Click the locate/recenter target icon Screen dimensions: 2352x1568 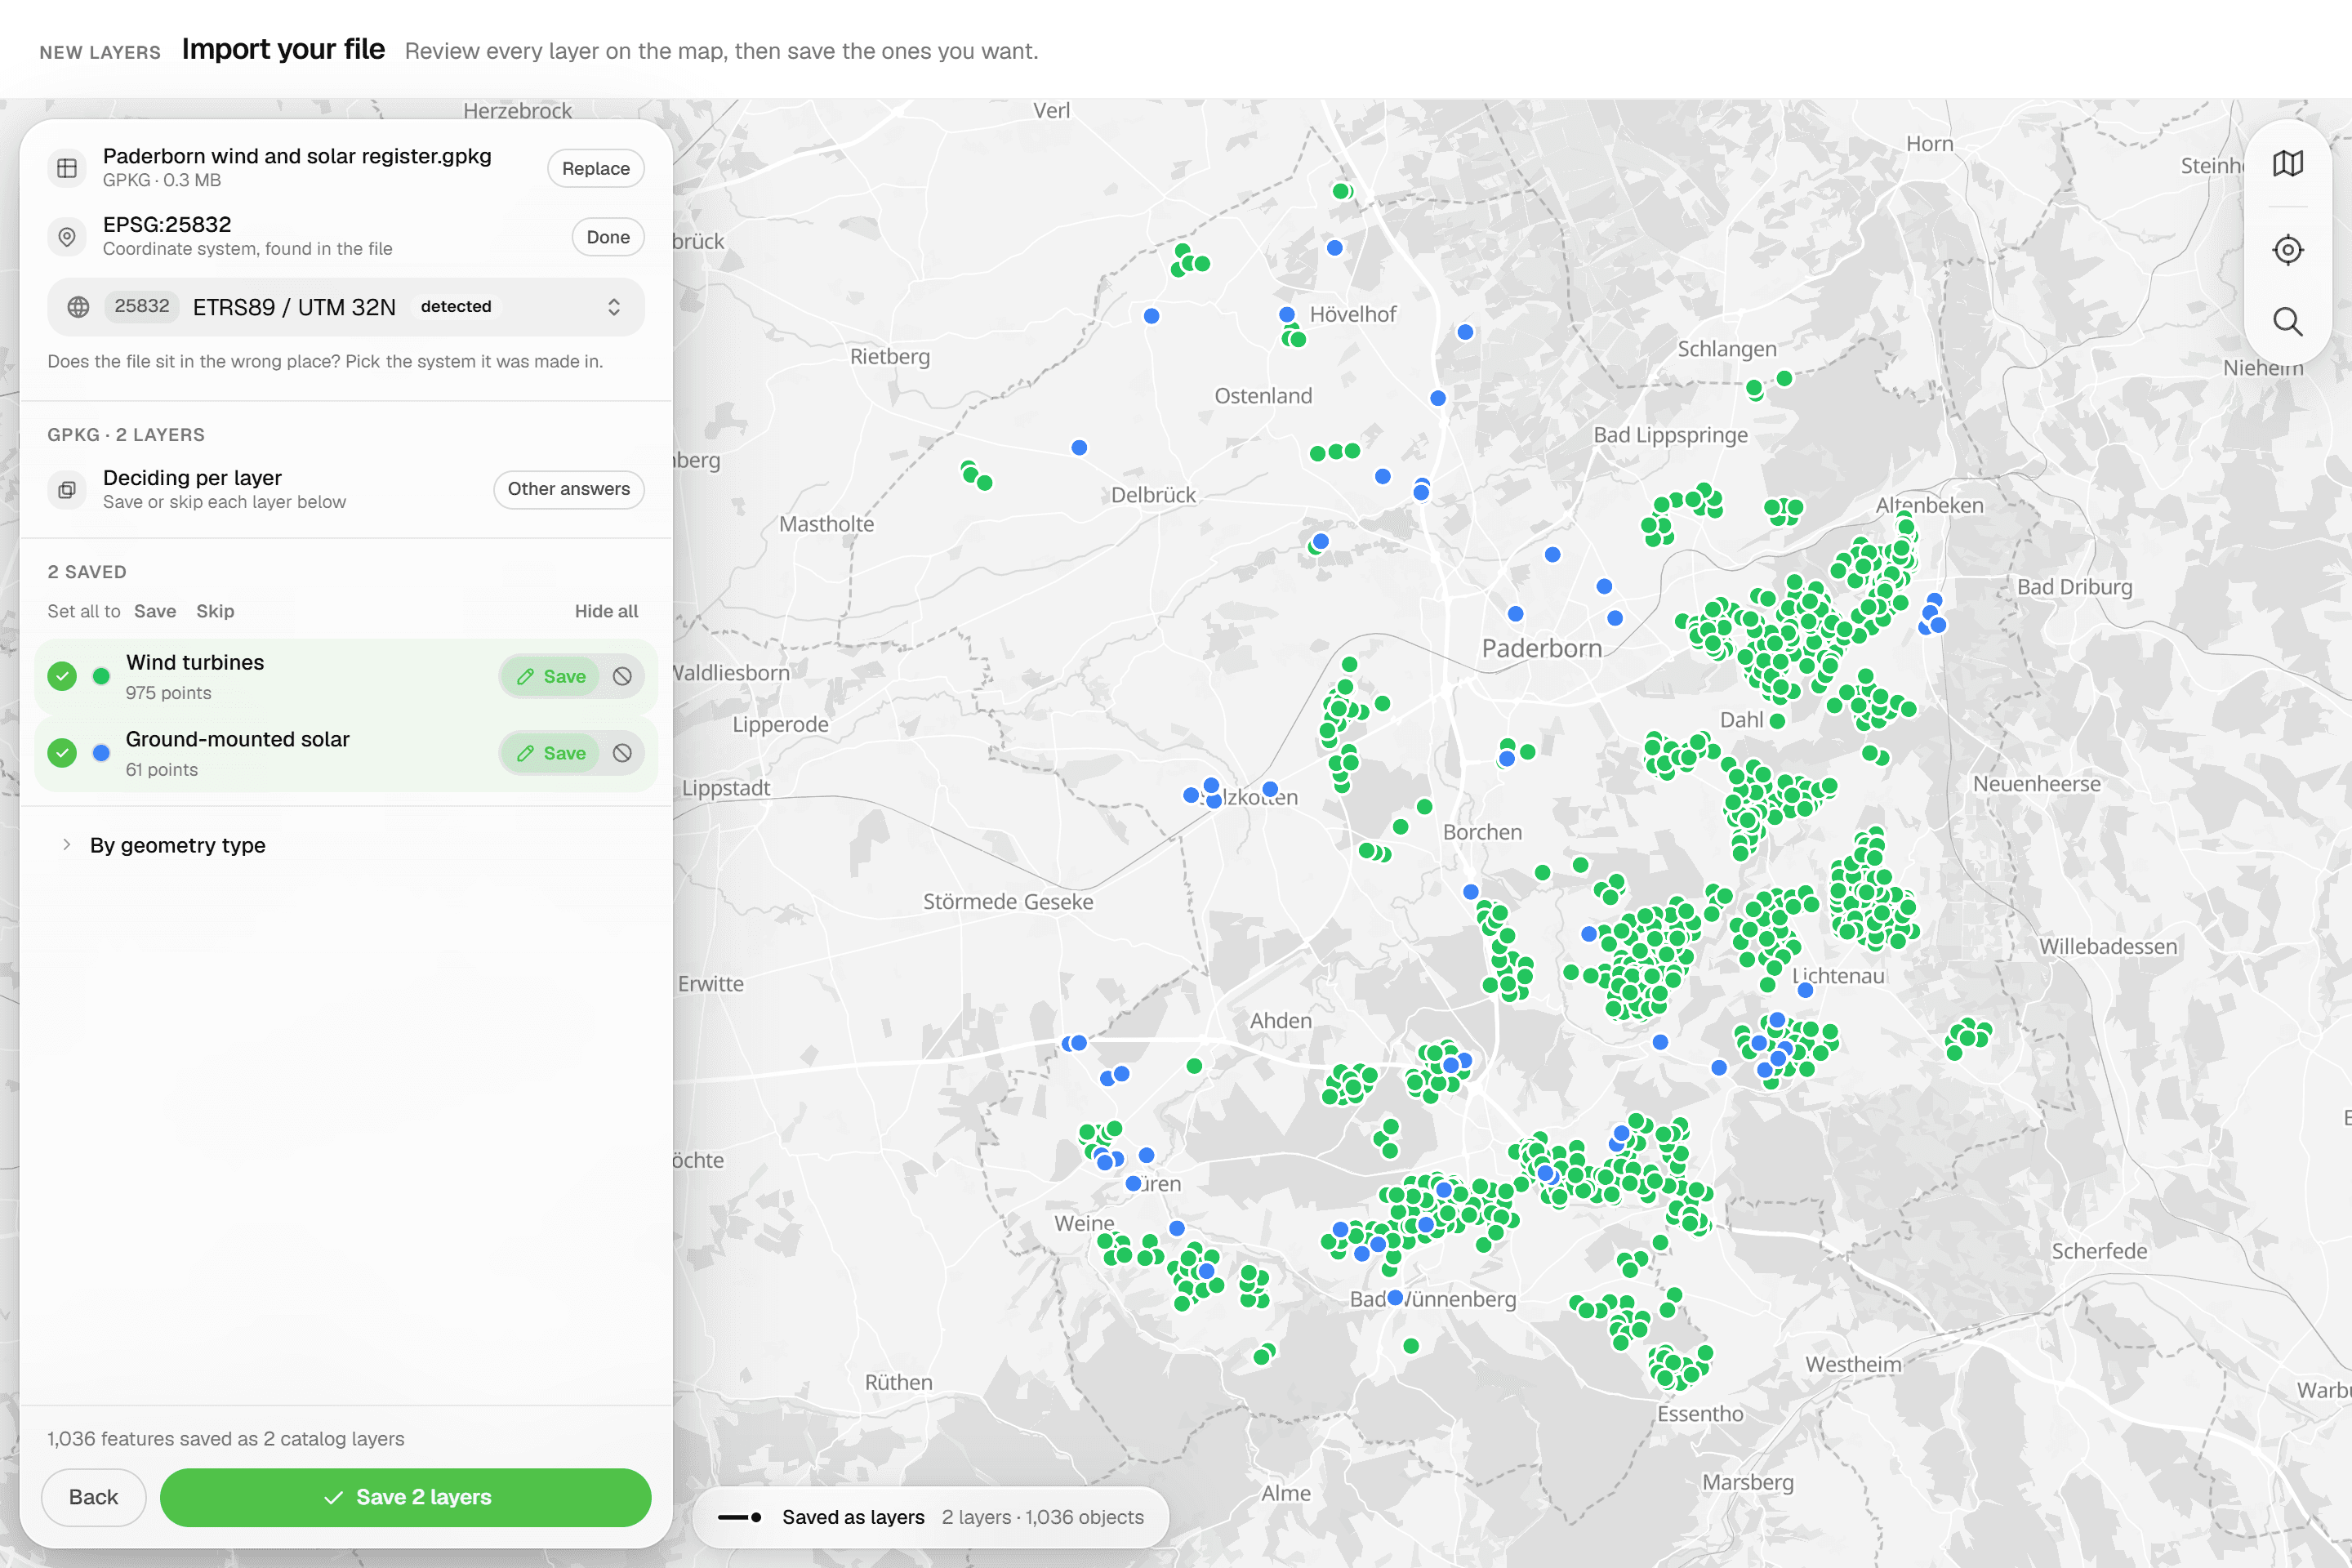pyautogui.click(x=2287, y=249)
